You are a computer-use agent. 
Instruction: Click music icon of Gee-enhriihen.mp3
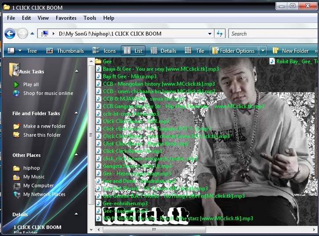click(99, 203)
